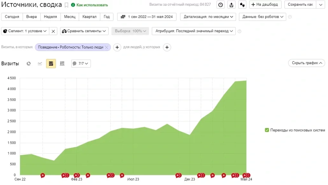328x185 pixels.
Task: Add people condition plus button
Action: coord(167,48)
